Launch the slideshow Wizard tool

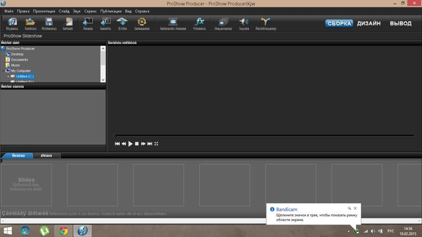pos(68,23)
